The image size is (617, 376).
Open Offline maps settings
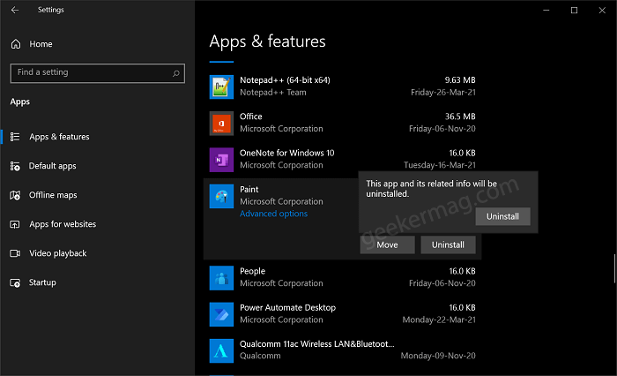[x=53, y=195]
